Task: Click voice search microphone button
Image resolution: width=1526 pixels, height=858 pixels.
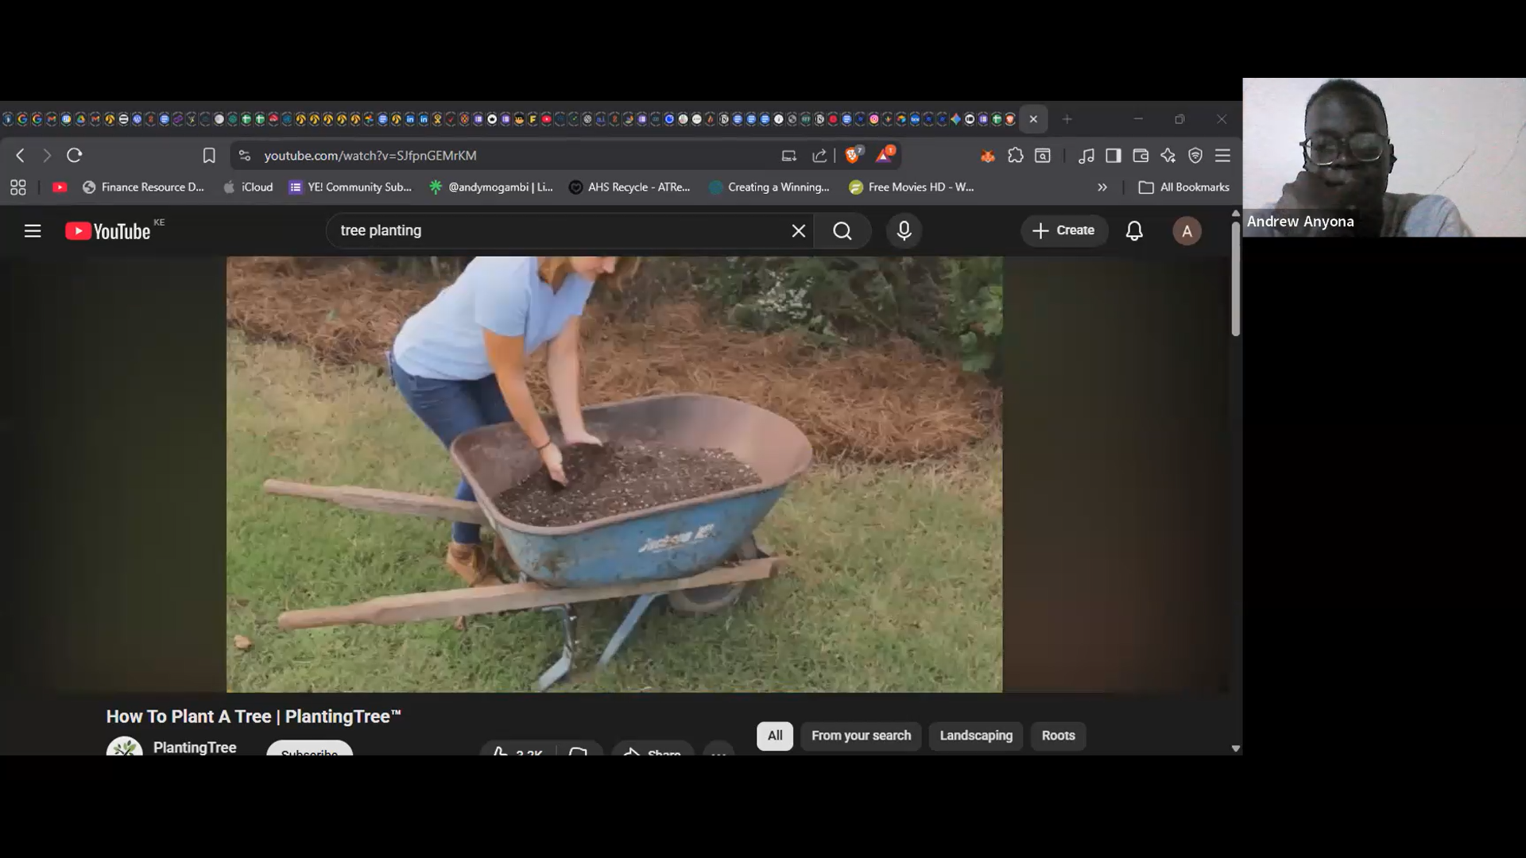Action: [x=904, y=230]
